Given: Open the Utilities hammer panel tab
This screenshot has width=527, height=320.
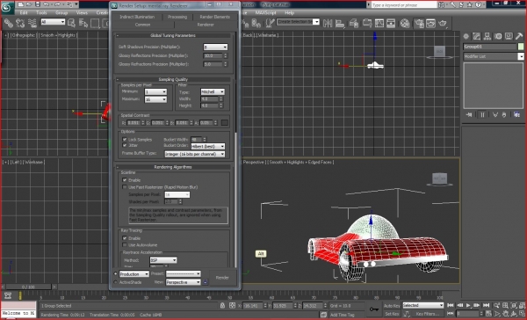Looking at the screenshot, I should click(x=519, y=36).
